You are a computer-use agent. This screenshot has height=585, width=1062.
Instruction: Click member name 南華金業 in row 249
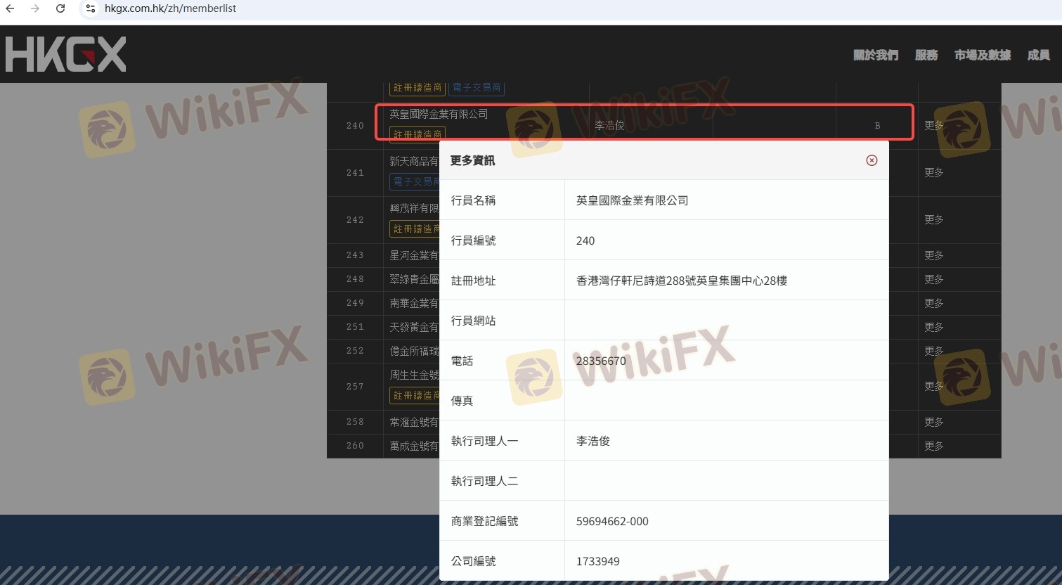coord(414,303)
